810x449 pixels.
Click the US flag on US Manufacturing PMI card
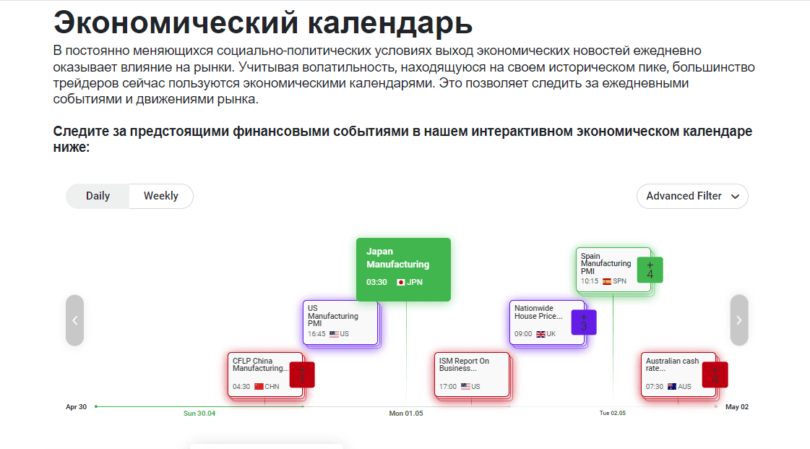(335, 334)
